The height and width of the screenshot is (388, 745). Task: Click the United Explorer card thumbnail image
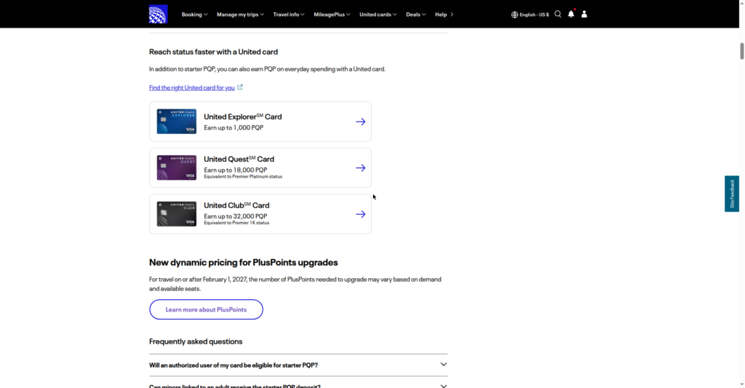tap(177, 122)
